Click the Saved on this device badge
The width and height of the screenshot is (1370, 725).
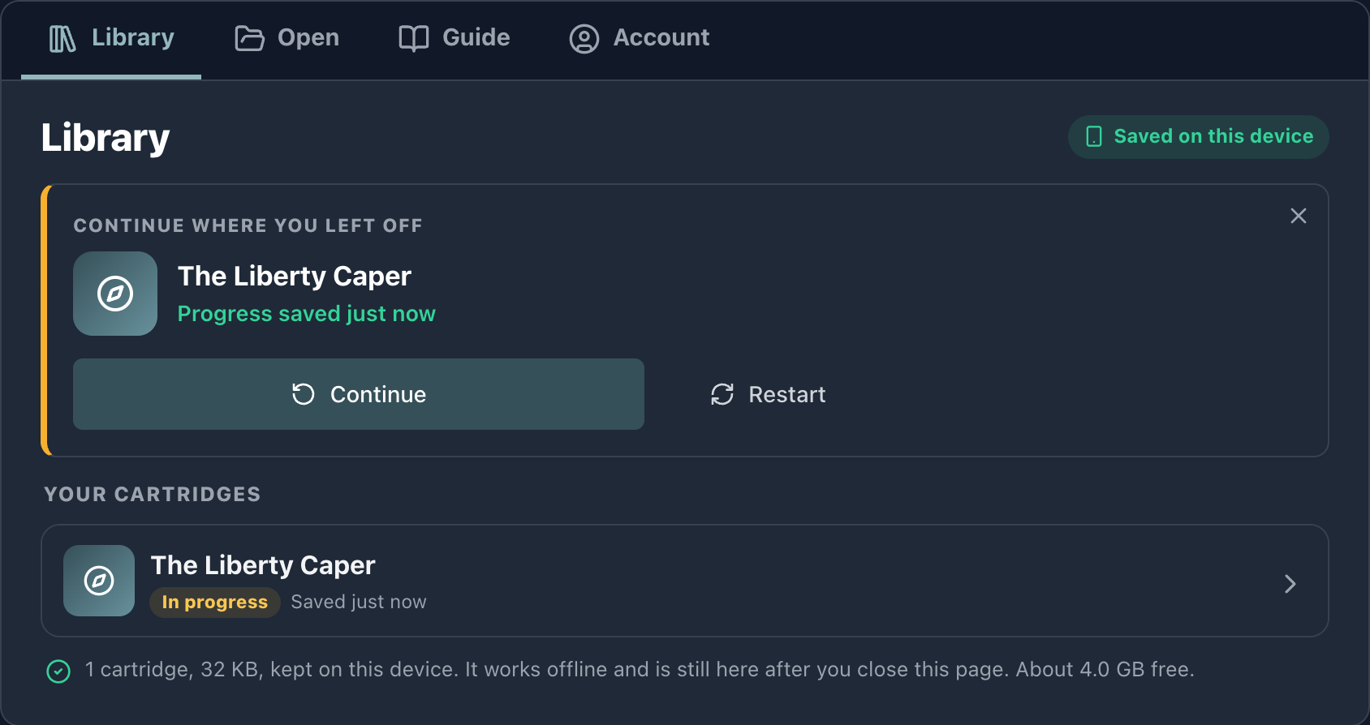click(1198, 136)
